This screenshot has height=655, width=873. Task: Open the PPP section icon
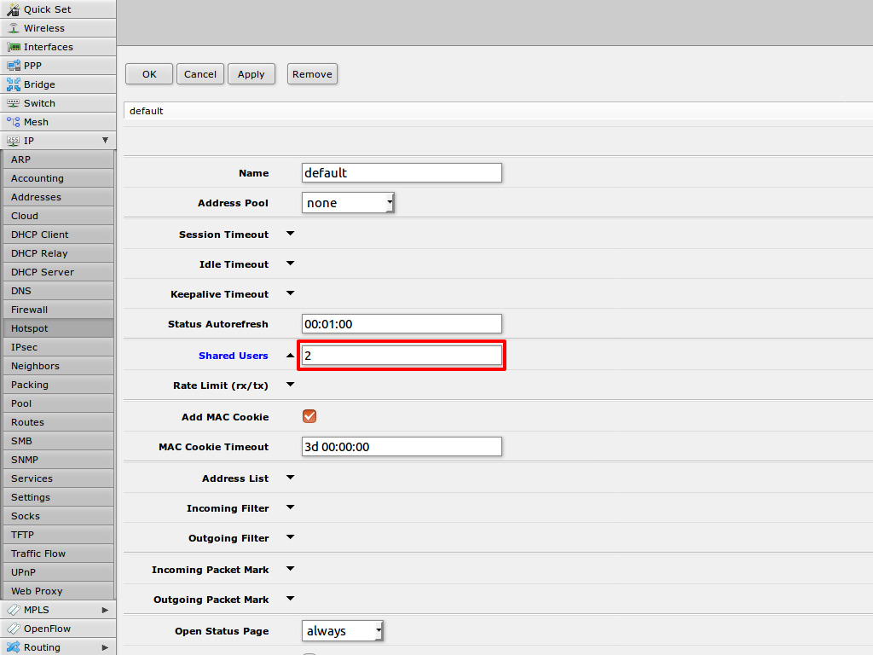14,66
